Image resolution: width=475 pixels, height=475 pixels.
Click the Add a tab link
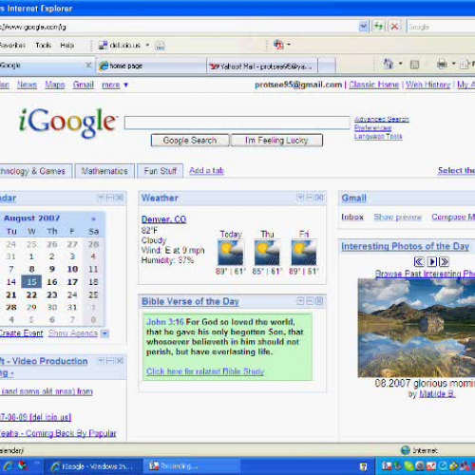[206, 170]
